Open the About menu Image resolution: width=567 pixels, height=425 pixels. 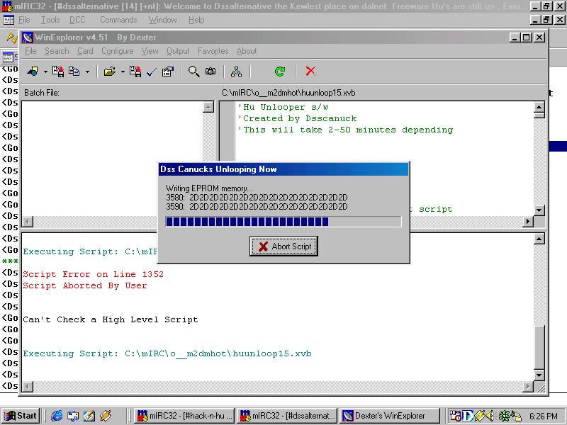point(247,51)
